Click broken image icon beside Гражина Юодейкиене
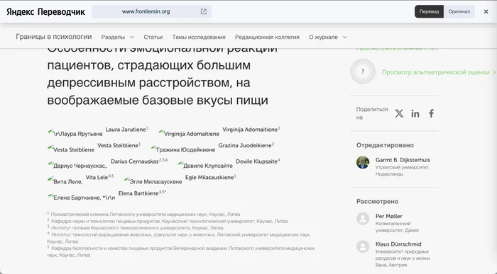 coord(153,147)
